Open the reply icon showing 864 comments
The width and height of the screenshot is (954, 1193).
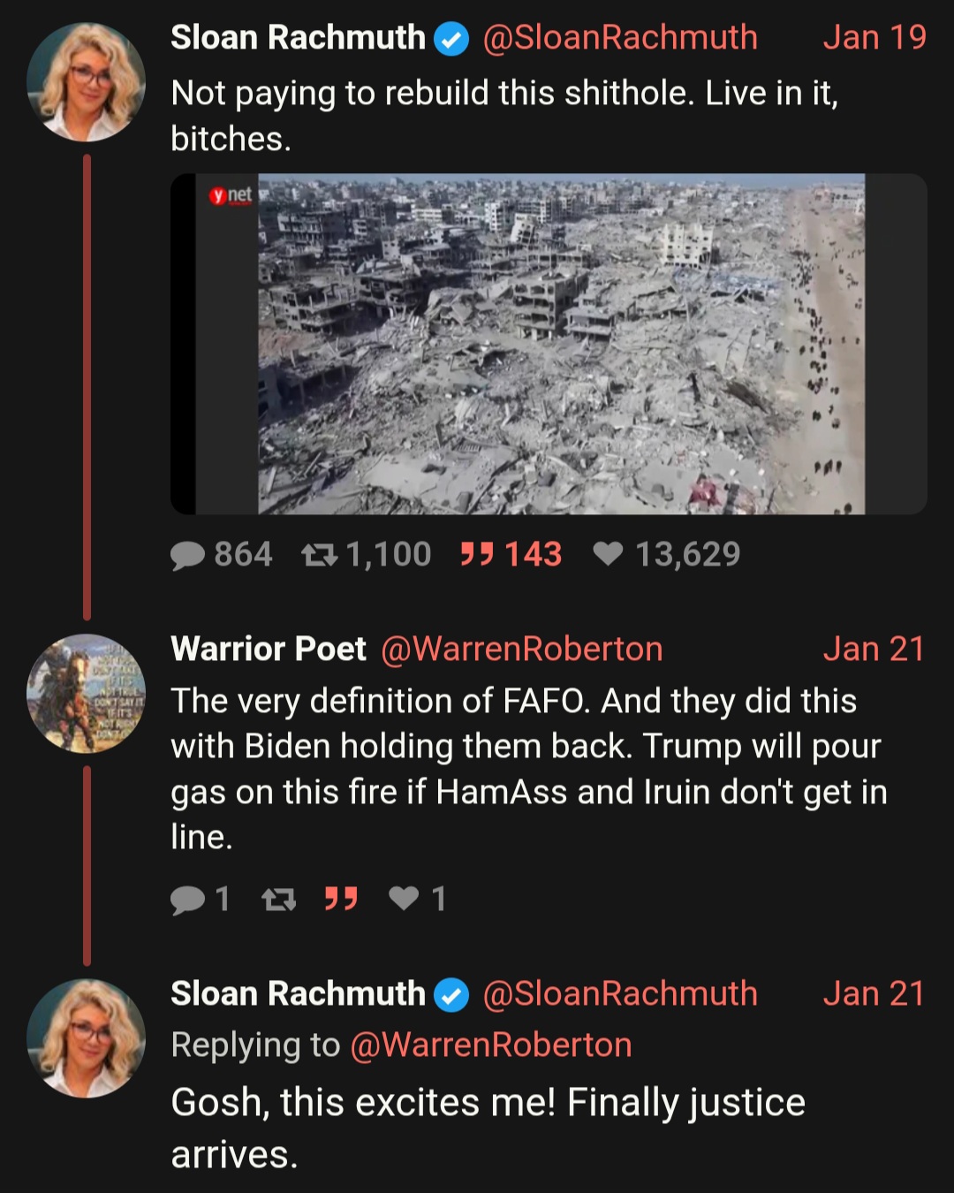tap(187, 555)
